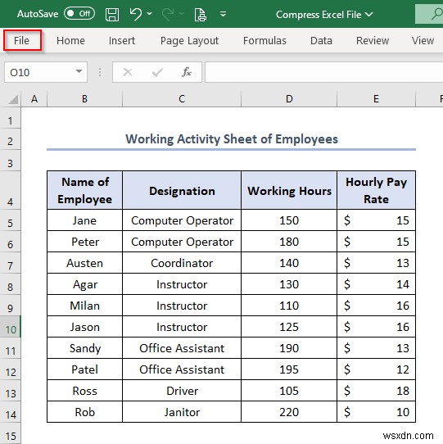The width and height of the screenshot is (443, 444).
Task: Click the search magnifier icon in title bar
Action: (437, 14)
